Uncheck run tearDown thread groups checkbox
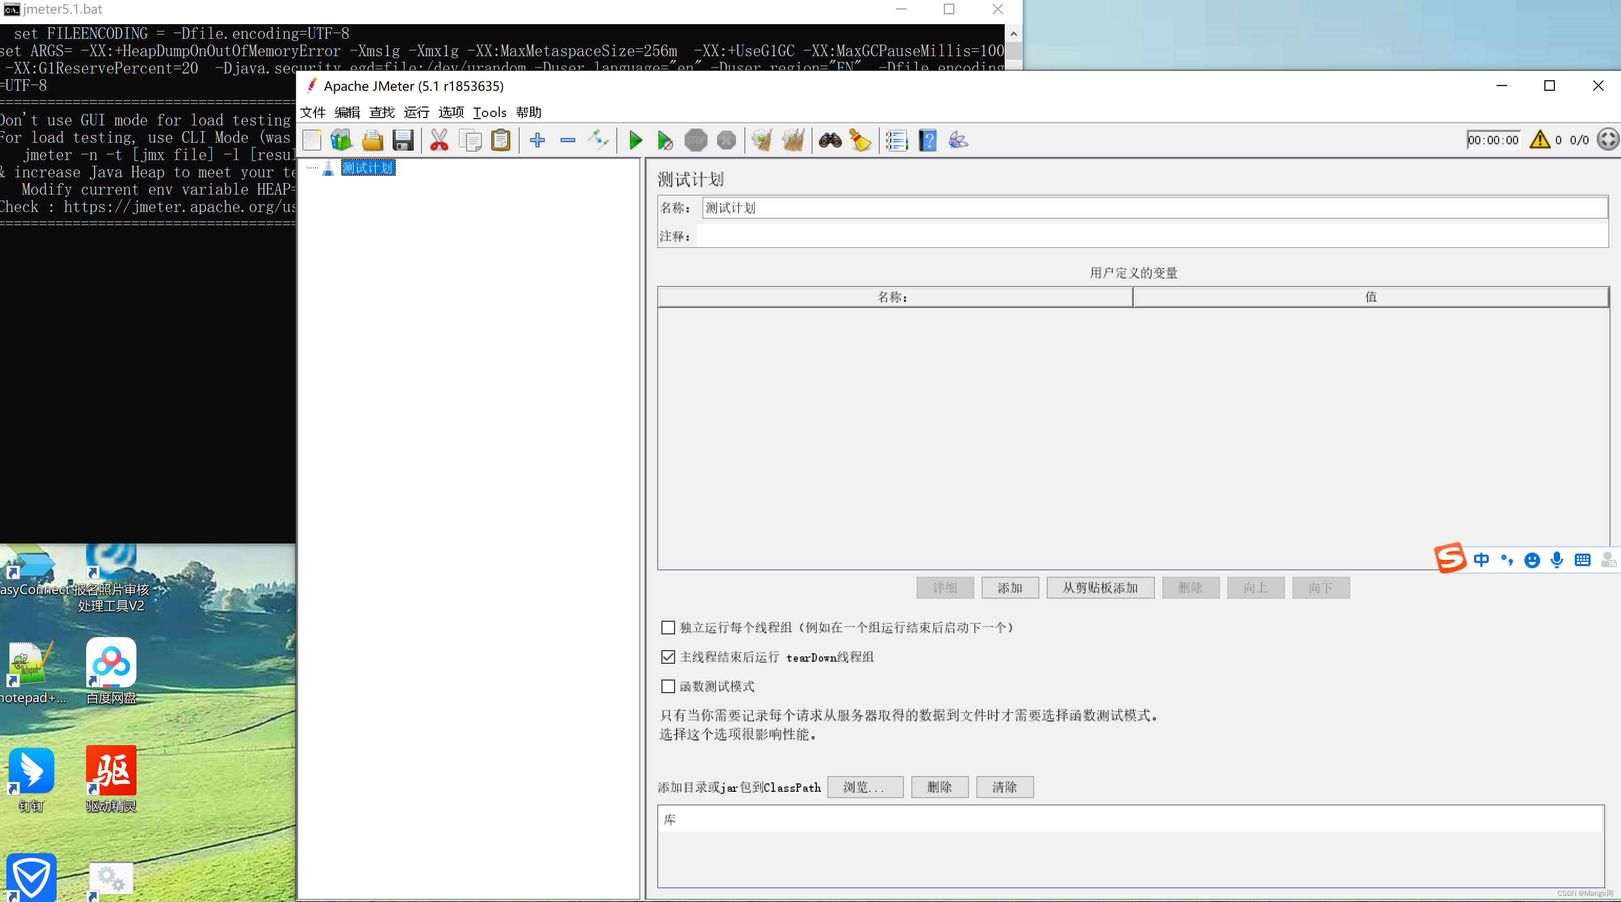Viewport: 1621px width, 902px height. pyautogui.click(x=668, y=657)
